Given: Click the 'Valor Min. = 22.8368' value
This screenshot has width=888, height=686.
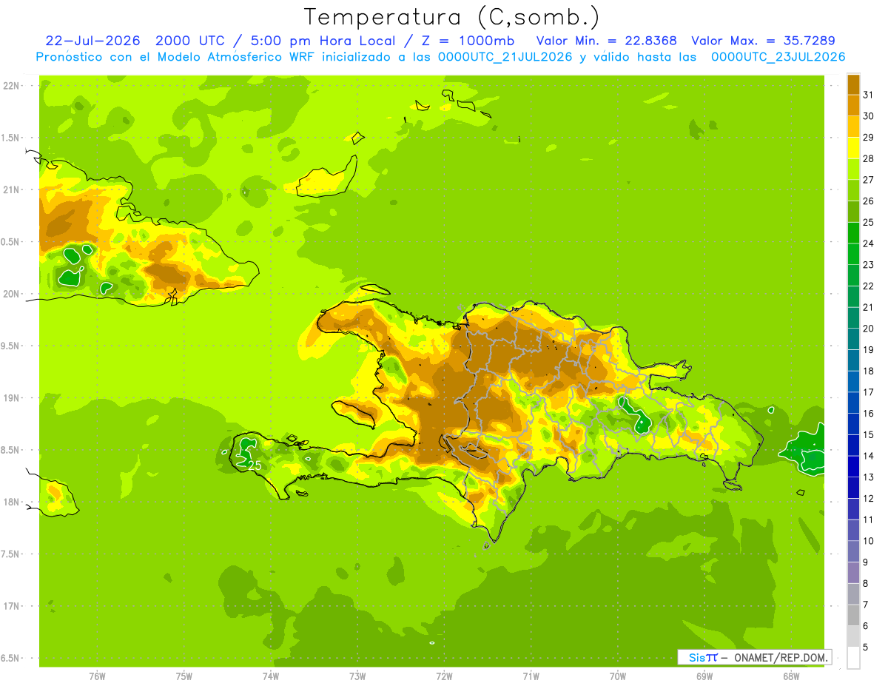Looking at the screenshot, I should (607, 41).
